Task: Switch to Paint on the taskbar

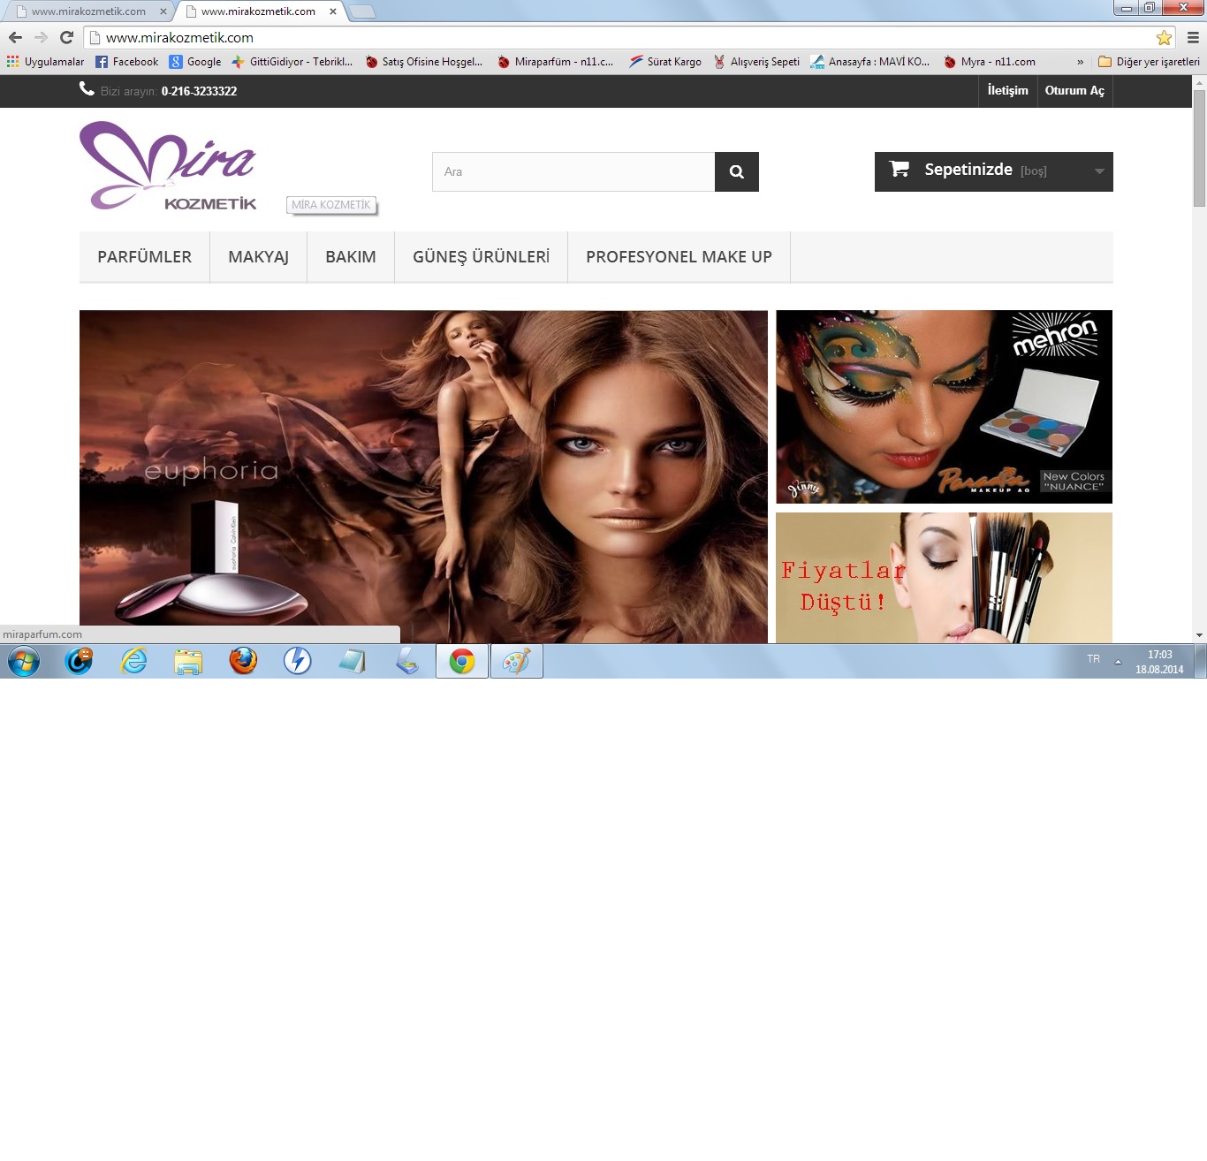Action: pos(517,661)
